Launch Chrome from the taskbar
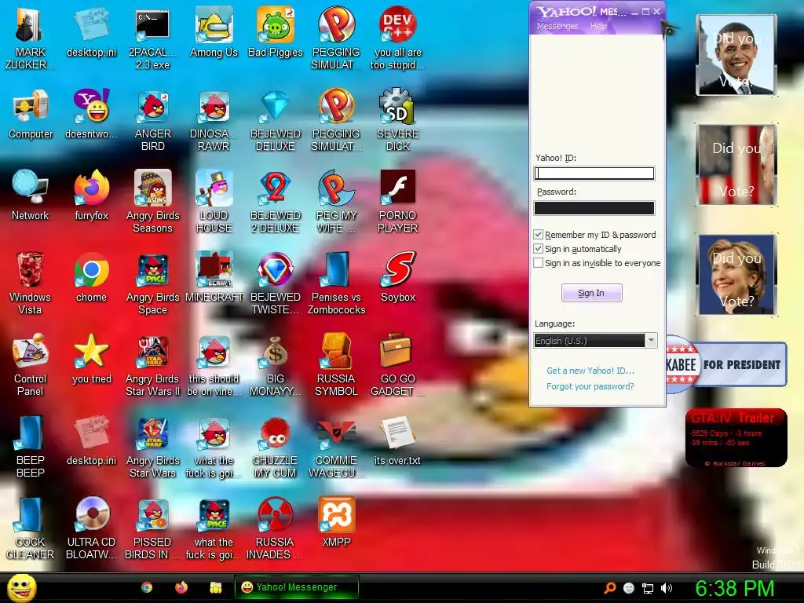The image size is (804, 603). [x=147, y=587]
